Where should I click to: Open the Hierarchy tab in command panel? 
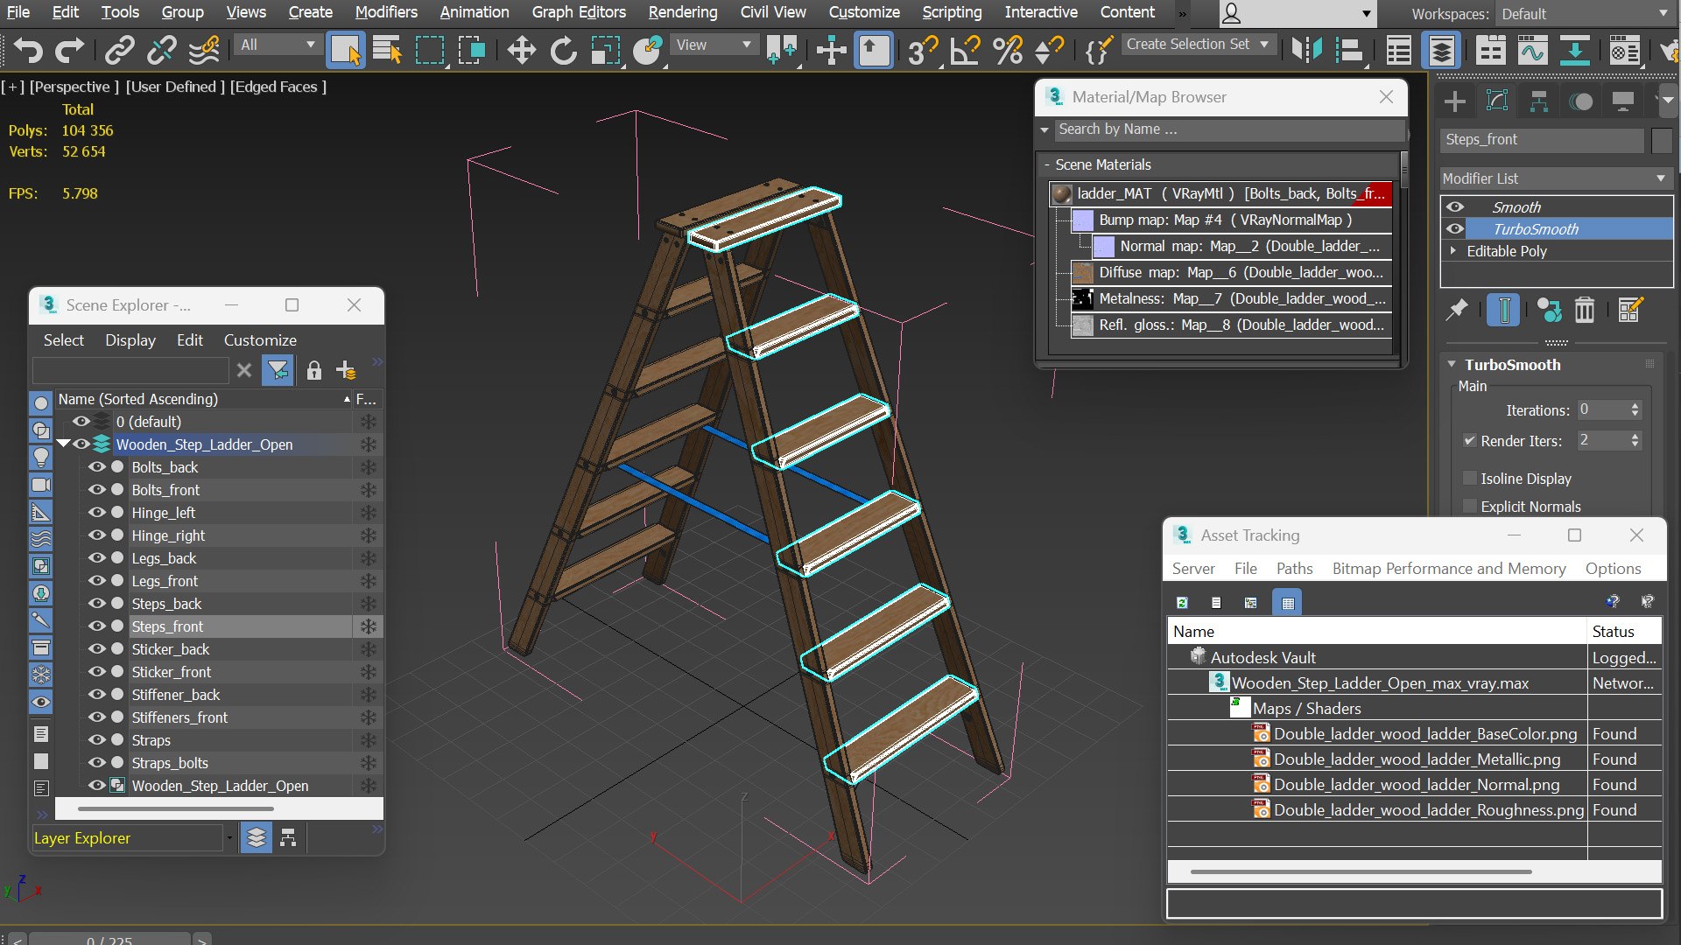[1538, 101]
